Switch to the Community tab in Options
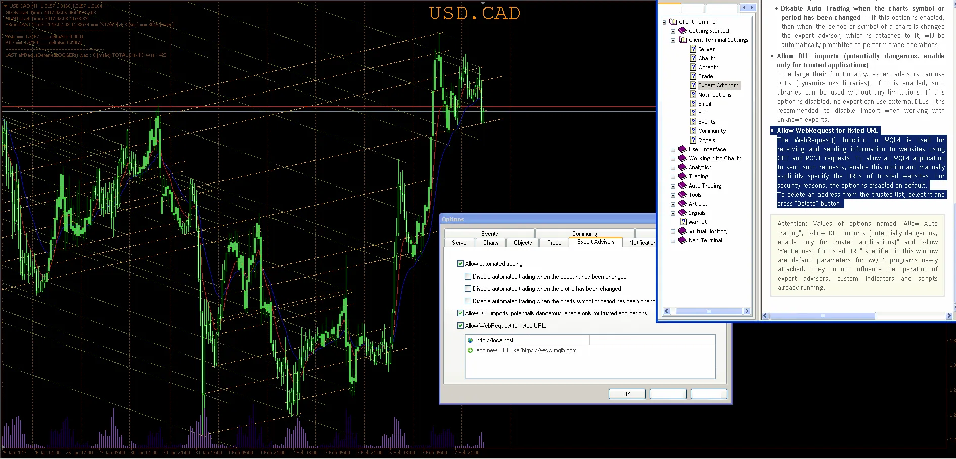 click(x=585, y=234)
